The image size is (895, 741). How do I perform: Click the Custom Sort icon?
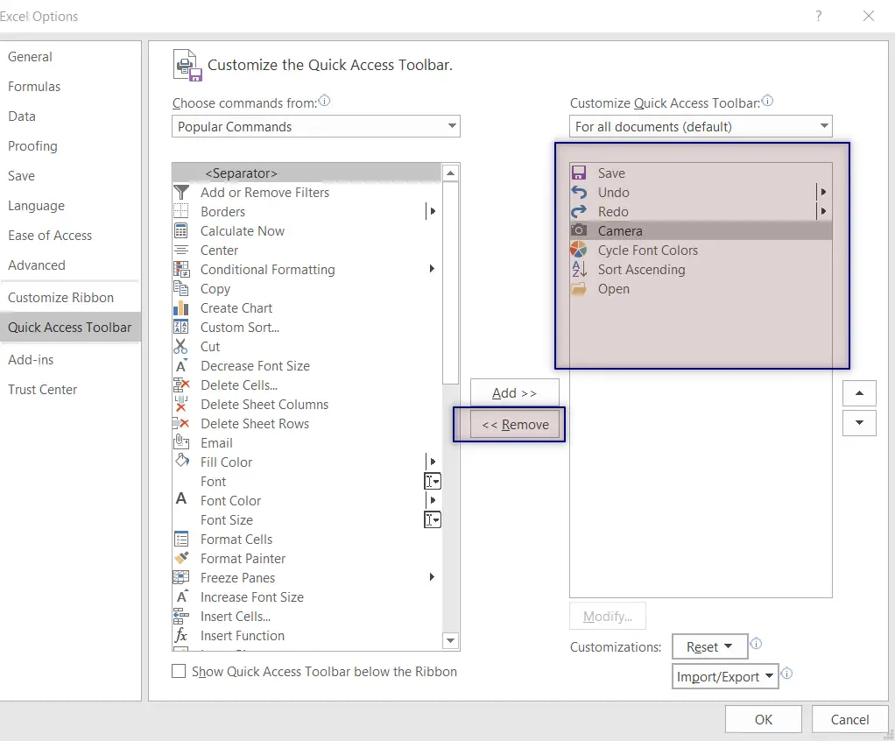(181, 327)
